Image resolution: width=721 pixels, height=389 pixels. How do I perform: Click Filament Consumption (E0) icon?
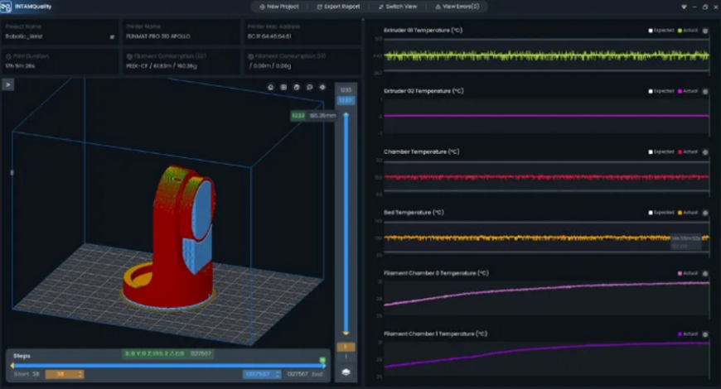point(129,56)
